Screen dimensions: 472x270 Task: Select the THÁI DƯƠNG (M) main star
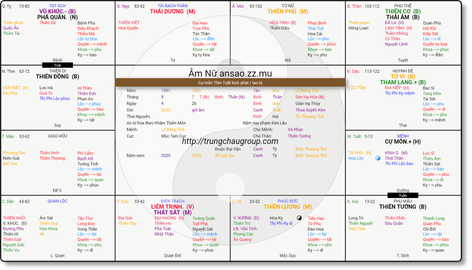coord(172,12)
